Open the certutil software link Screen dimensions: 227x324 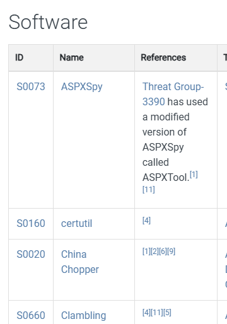[x=76, y=223]
